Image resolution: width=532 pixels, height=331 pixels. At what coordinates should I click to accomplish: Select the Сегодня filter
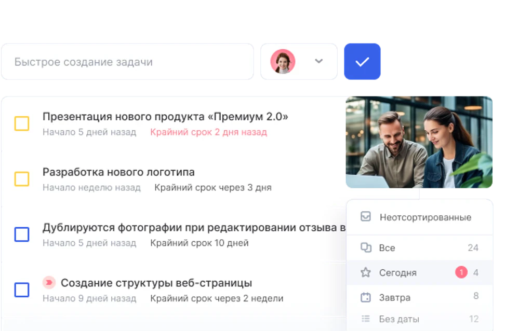click(x=420, y=273)
